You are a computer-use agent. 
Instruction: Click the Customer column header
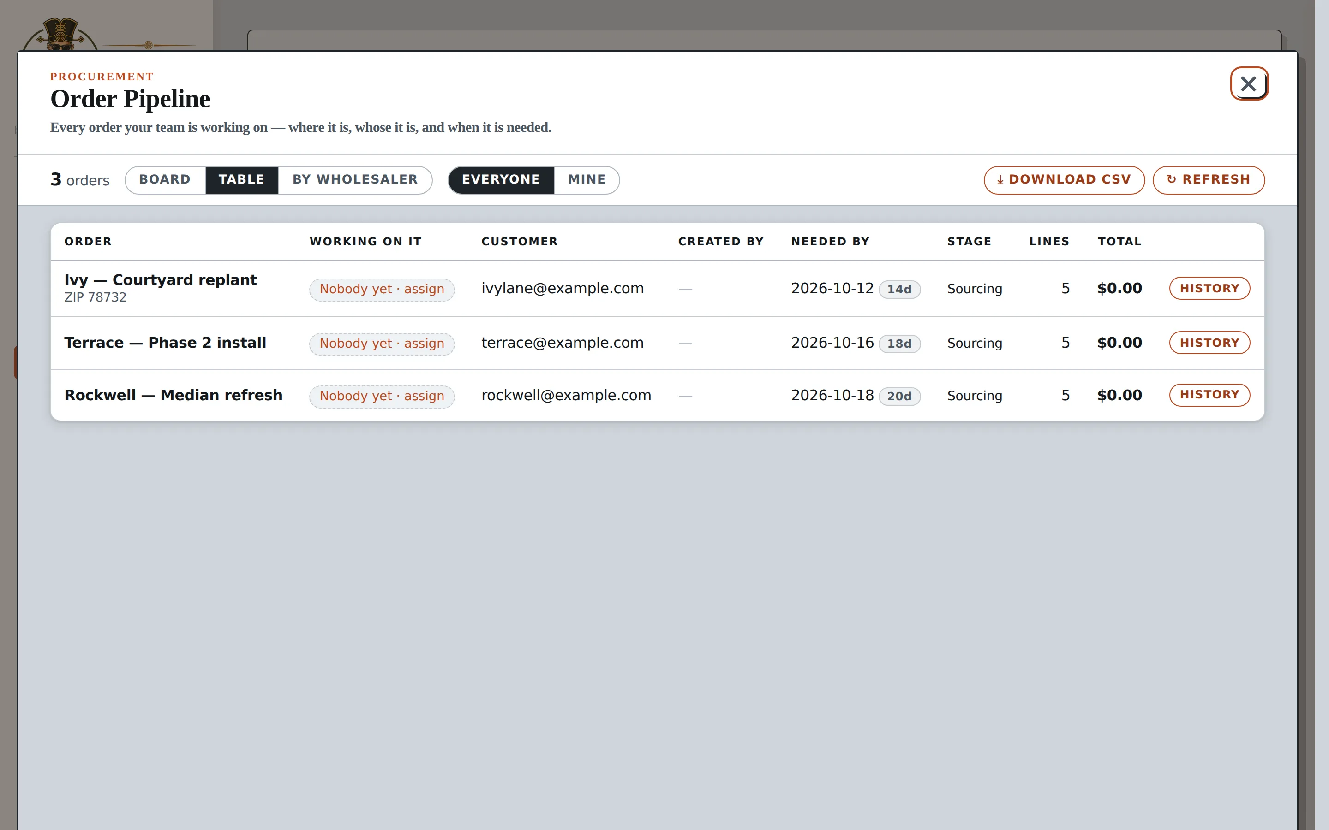pos(520,242)
